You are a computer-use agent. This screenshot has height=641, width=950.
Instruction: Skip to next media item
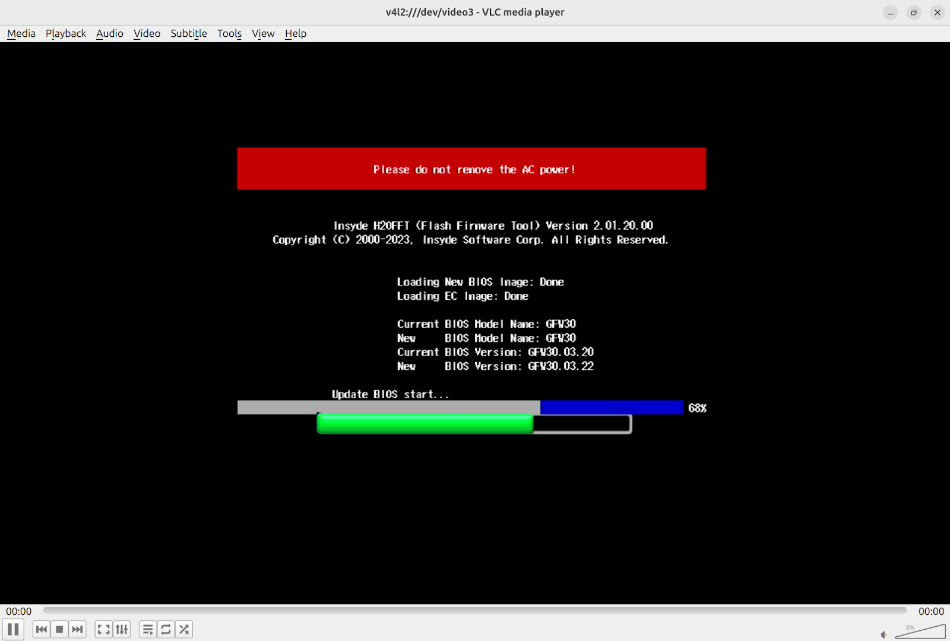click(77, 629)
